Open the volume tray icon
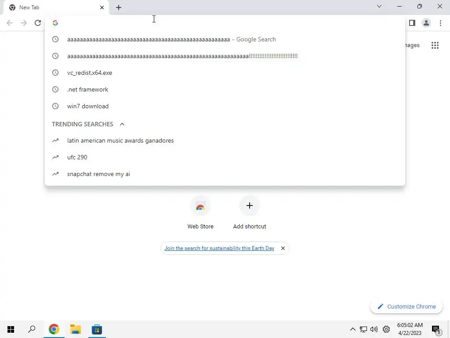 click(374, 329)
